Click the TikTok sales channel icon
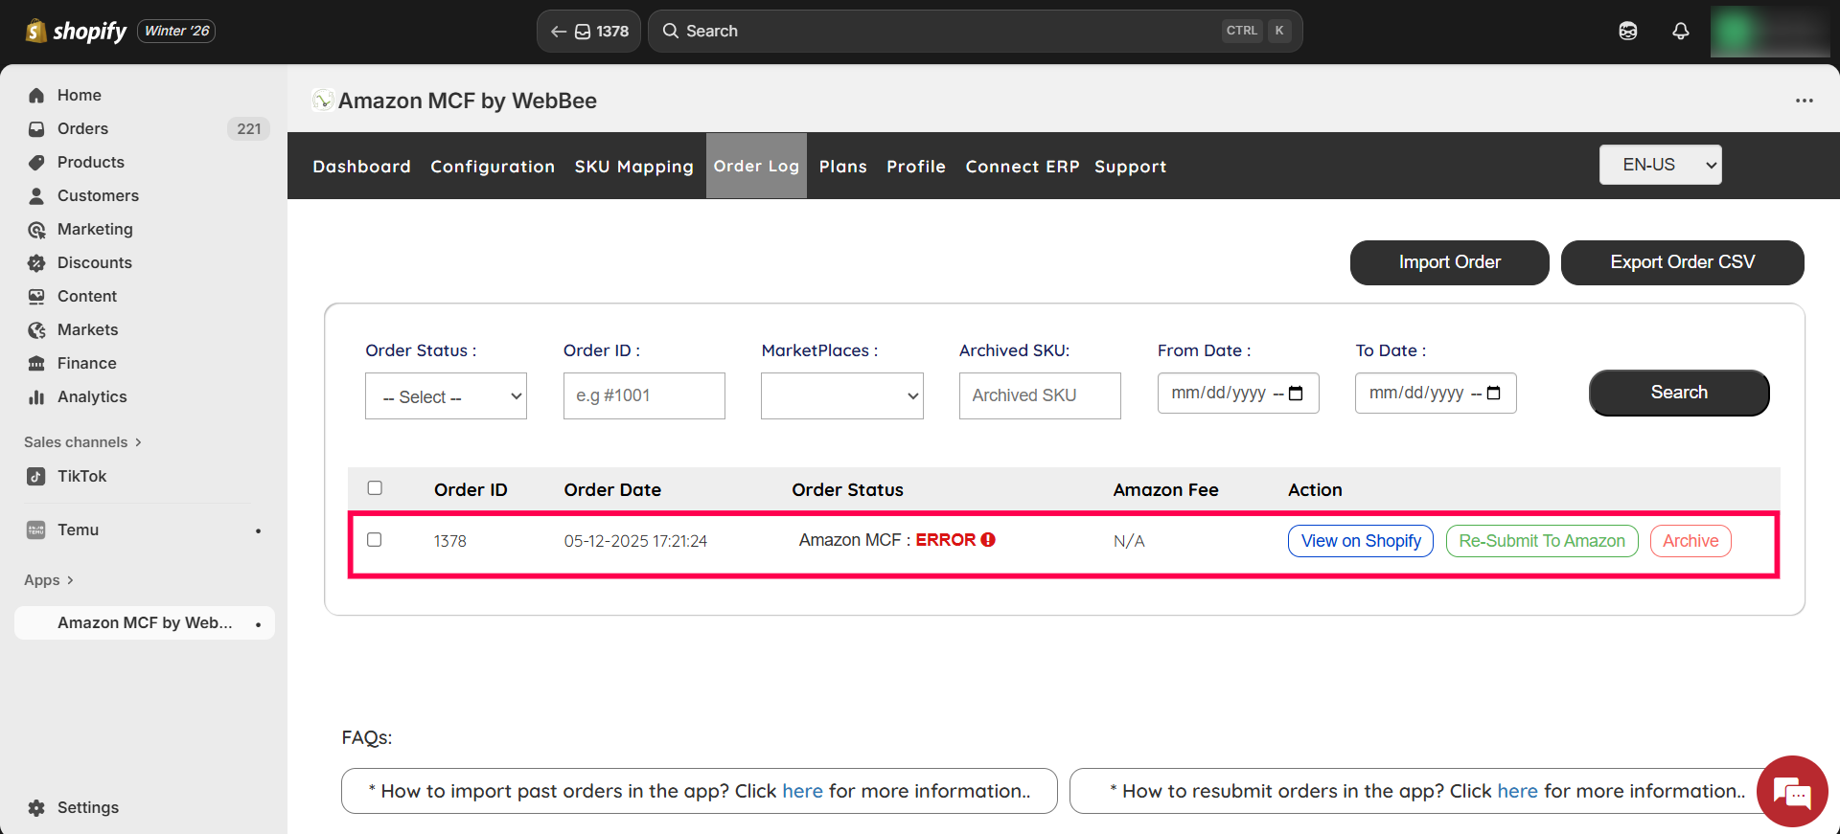The width and height of the screenshot is (1840, 834). coord(36,476)
